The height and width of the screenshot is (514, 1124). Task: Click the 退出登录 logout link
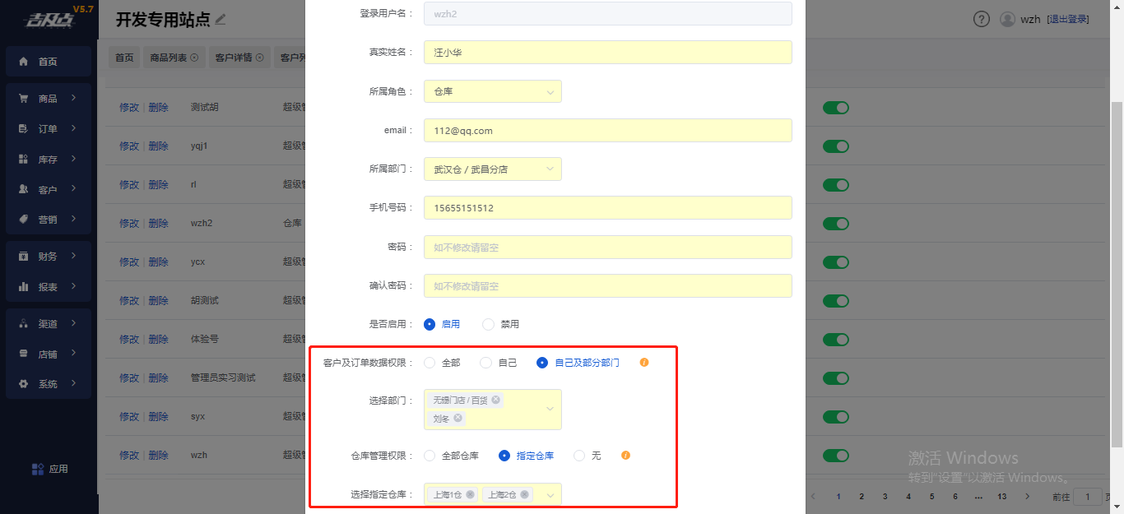coord(1067,19)
